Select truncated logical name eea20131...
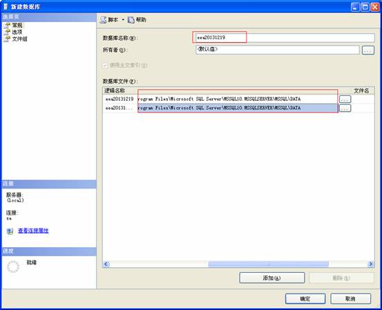Screen dimensions: 382x310 click(x=120, y=108)
